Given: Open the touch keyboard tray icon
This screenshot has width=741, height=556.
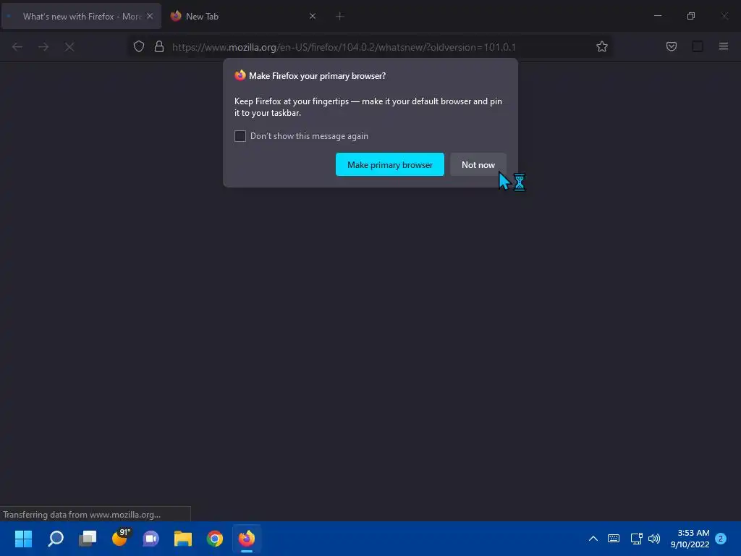Looking at the screenshot, I should pos(614,539).
